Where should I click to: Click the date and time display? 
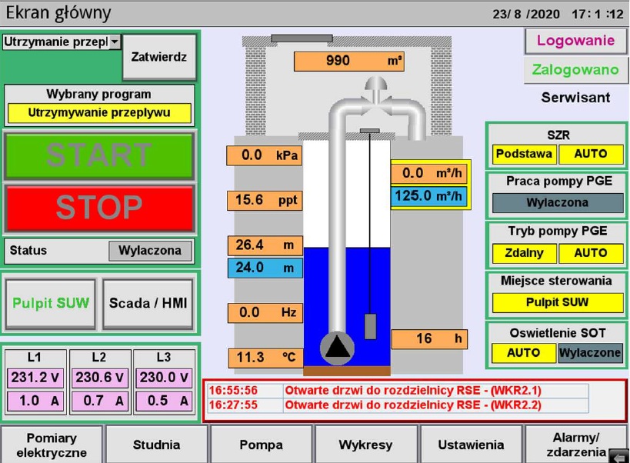tap(558, 14)
